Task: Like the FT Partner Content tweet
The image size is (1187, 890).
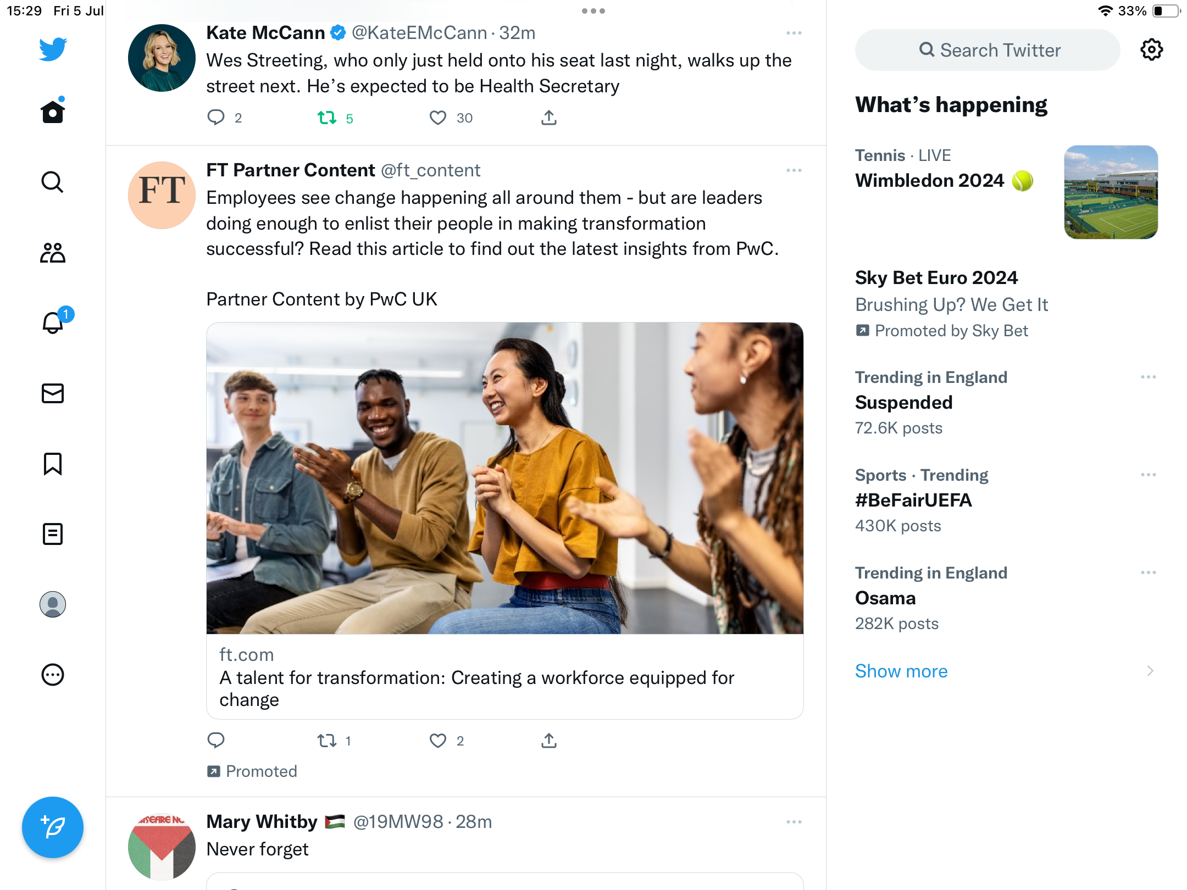Action: click(x=438, y=741)
